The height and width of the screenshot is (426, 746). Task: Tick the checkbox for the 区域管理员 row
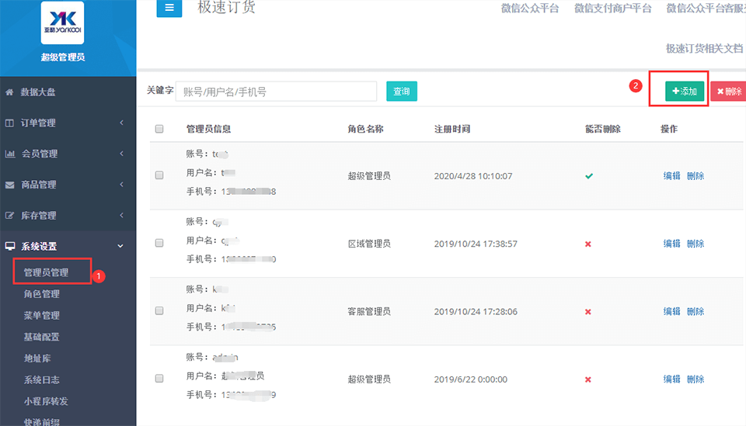(x=159, y=243)
